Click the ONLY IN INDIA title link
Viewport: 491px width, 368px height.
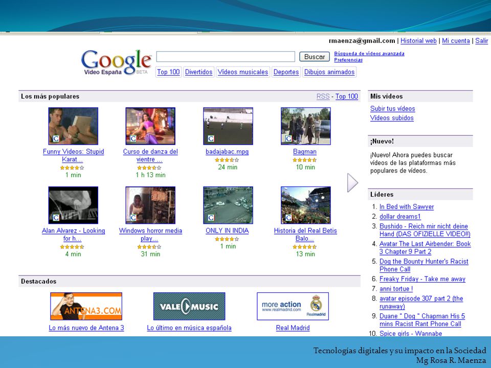click(227, 231)
